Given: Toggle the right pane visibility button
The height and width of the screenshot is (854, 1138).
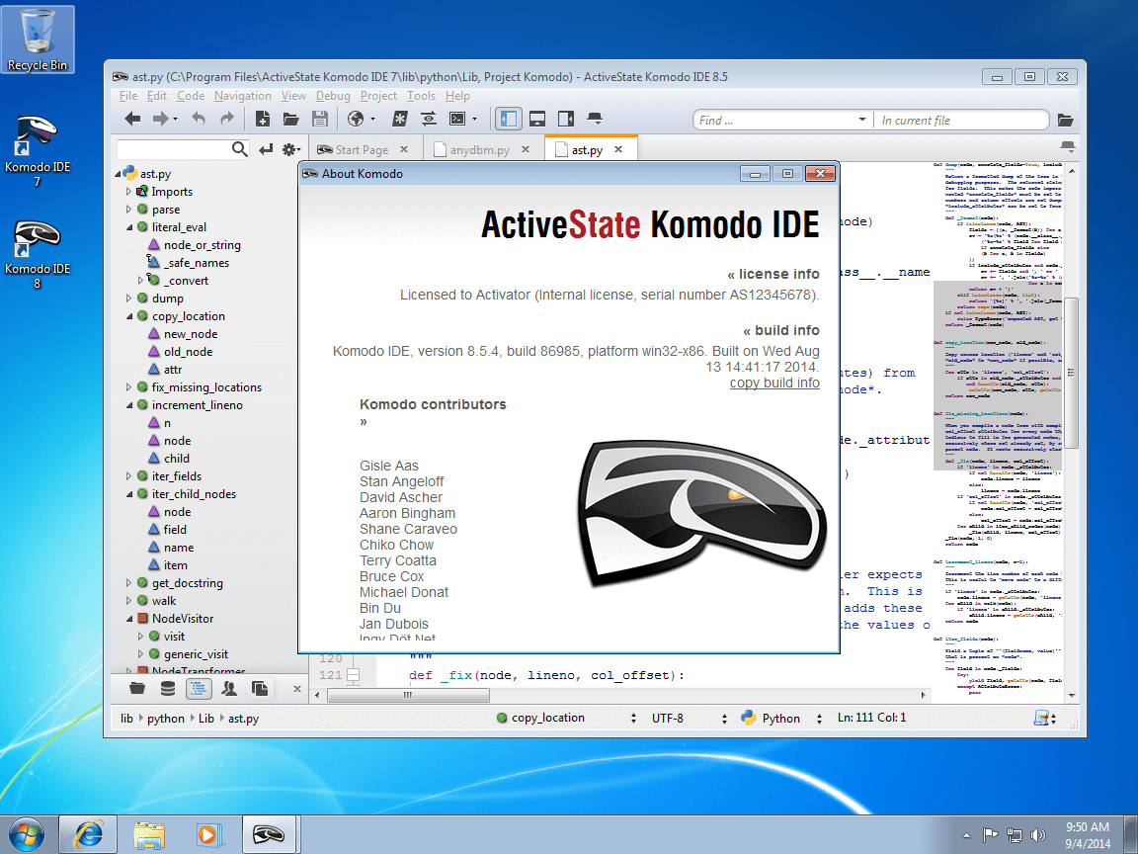Looking at the screenshot, I should [x=566, y=119].
